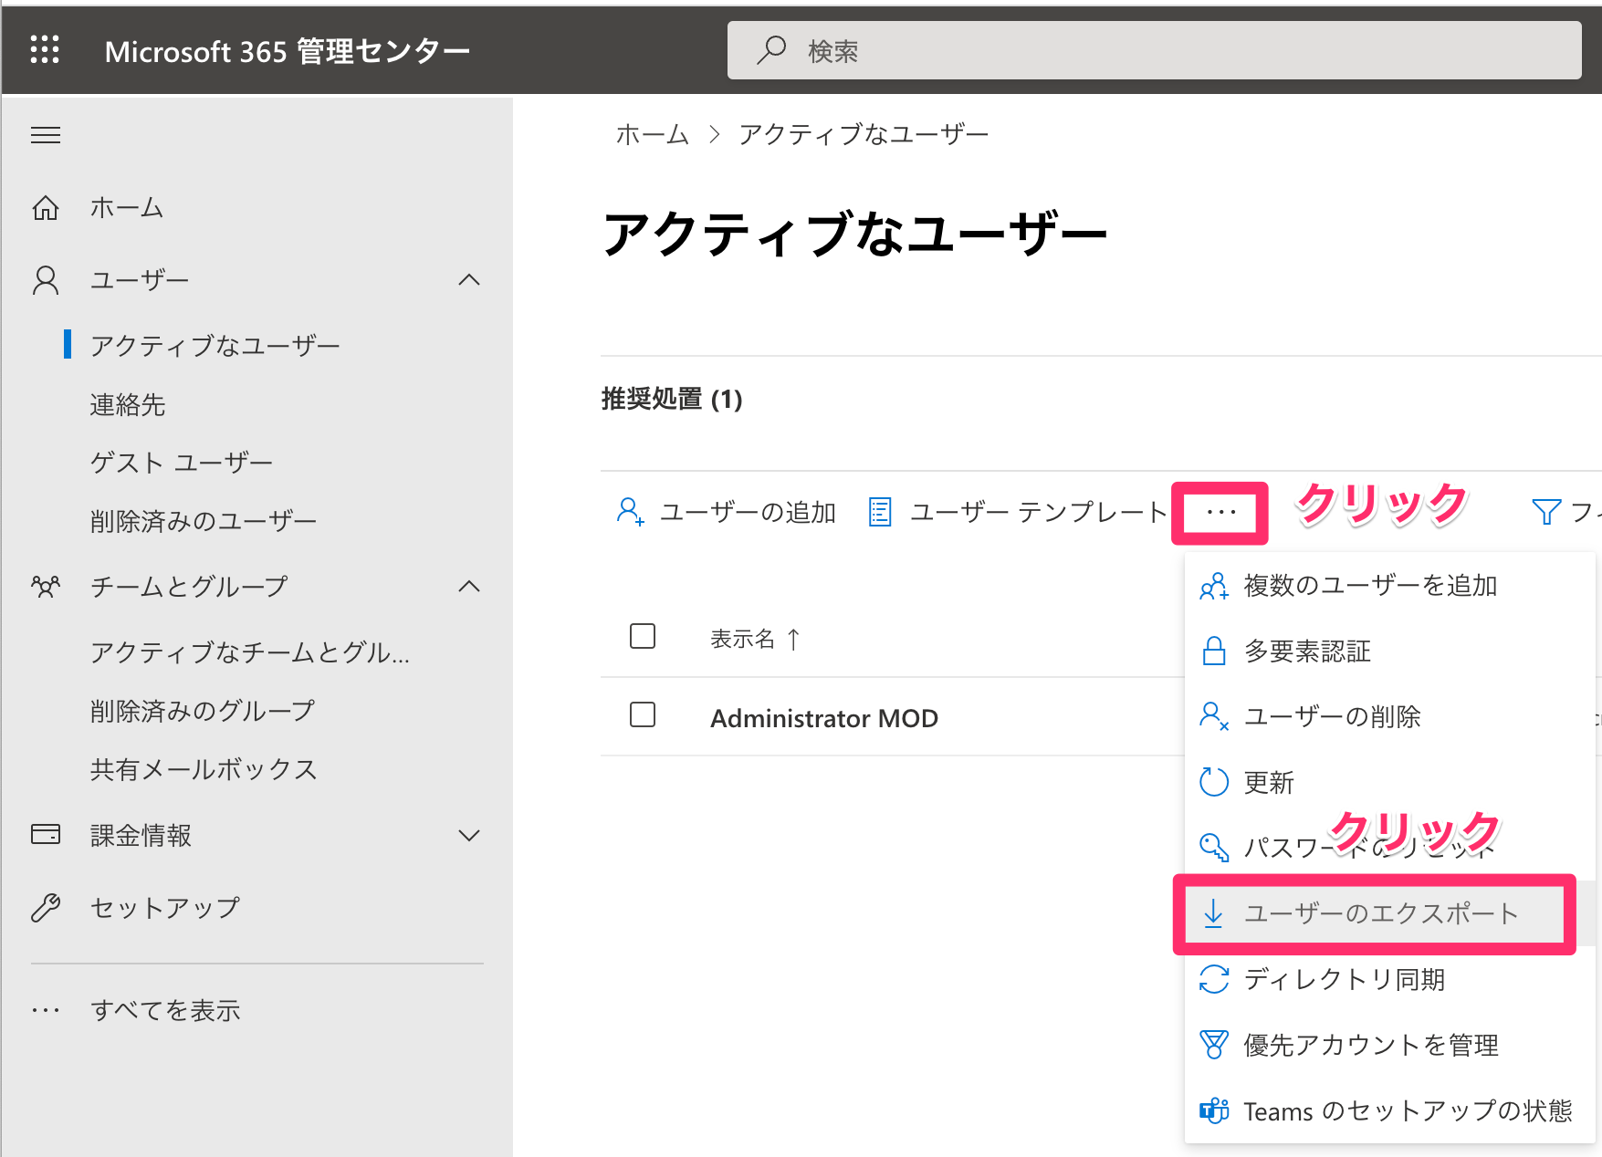The height and width of the screenshot is (1157, 1602).
Task: Open Administrator MOD user entry
Action: click(x=824, y=718)
